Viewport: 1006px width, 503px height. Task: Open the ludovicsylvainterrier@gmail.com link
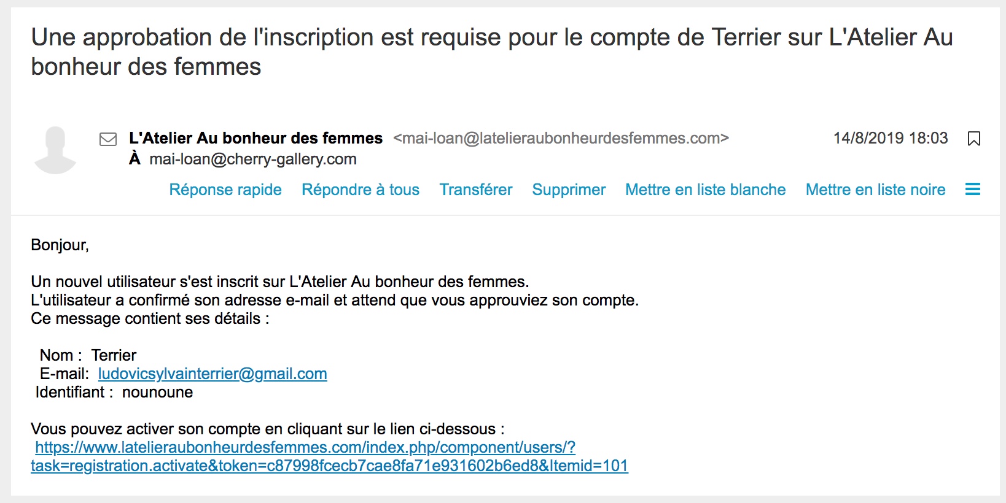213,374
